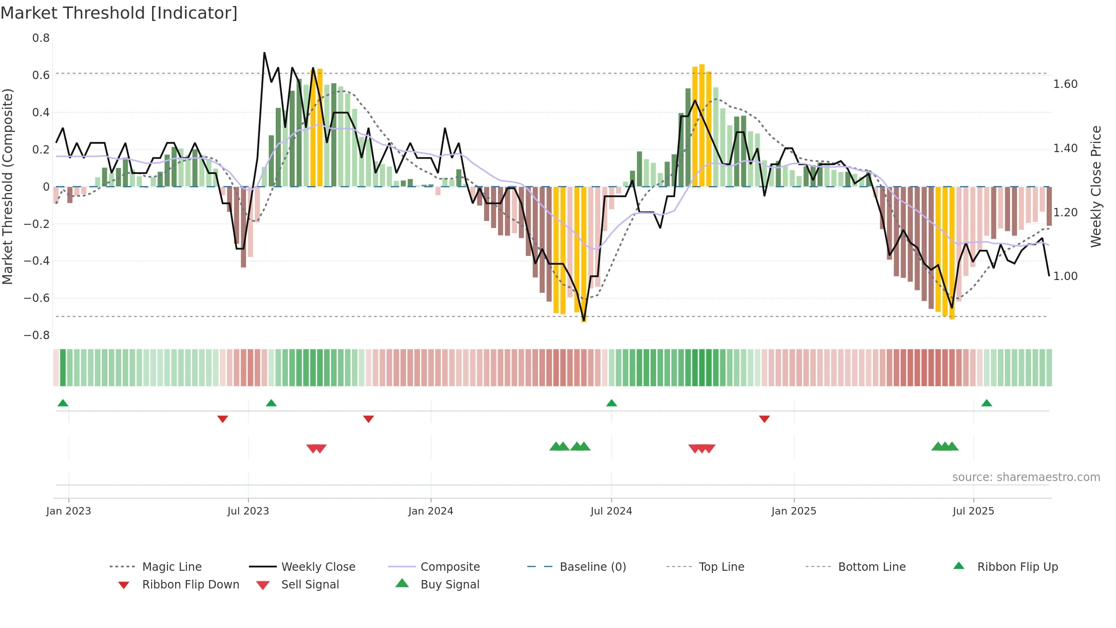Click ribbon flip up marker near Jan 2023

pyautogui.click(x=63, y=403)
